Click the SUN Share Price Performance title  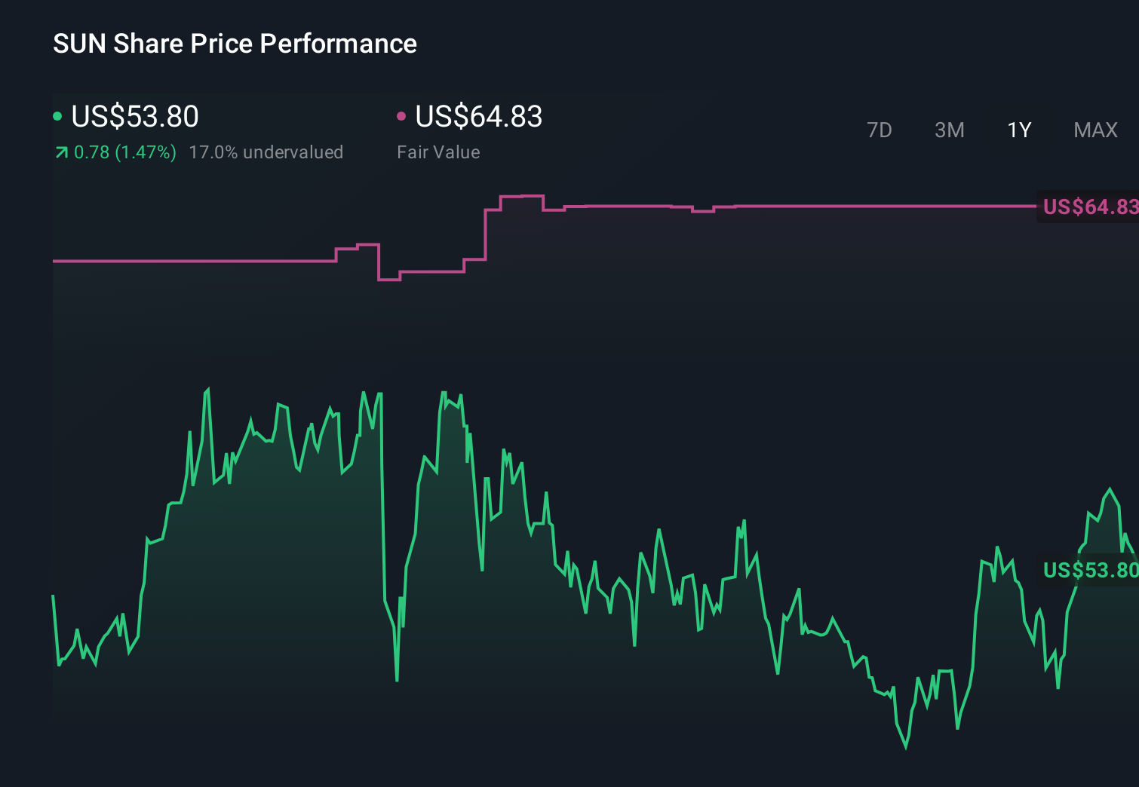(235, 44)
